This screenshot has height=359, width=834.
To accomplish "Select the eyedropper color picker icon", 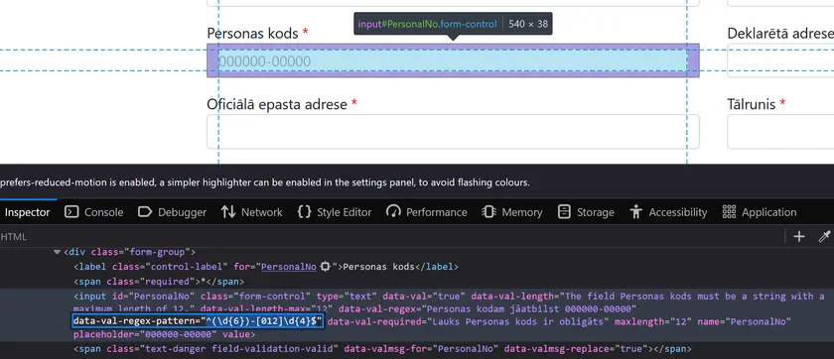I will pos(824,237).
